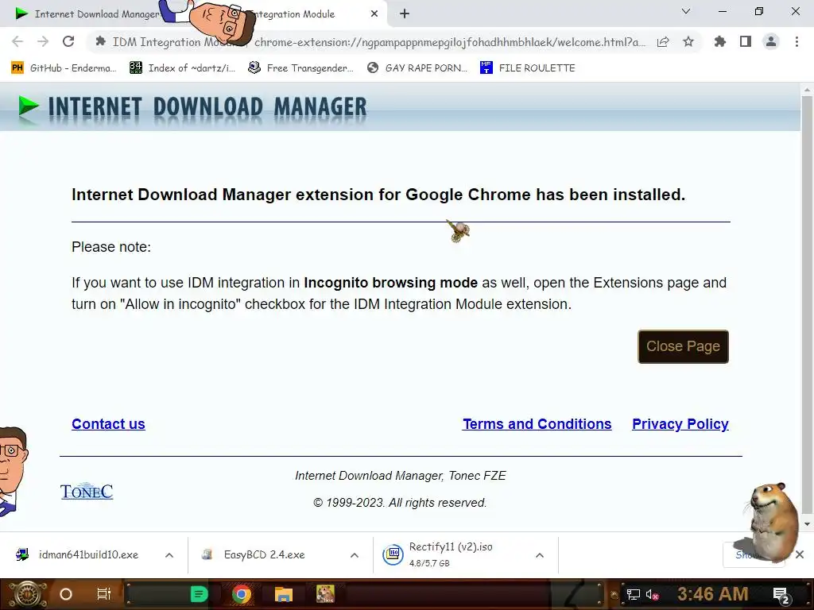Viewport: 814px width, 610px height.
Task: Switch to Google Chrome in the taskbar
Action: pyautogui.click(x=242, y=594)
